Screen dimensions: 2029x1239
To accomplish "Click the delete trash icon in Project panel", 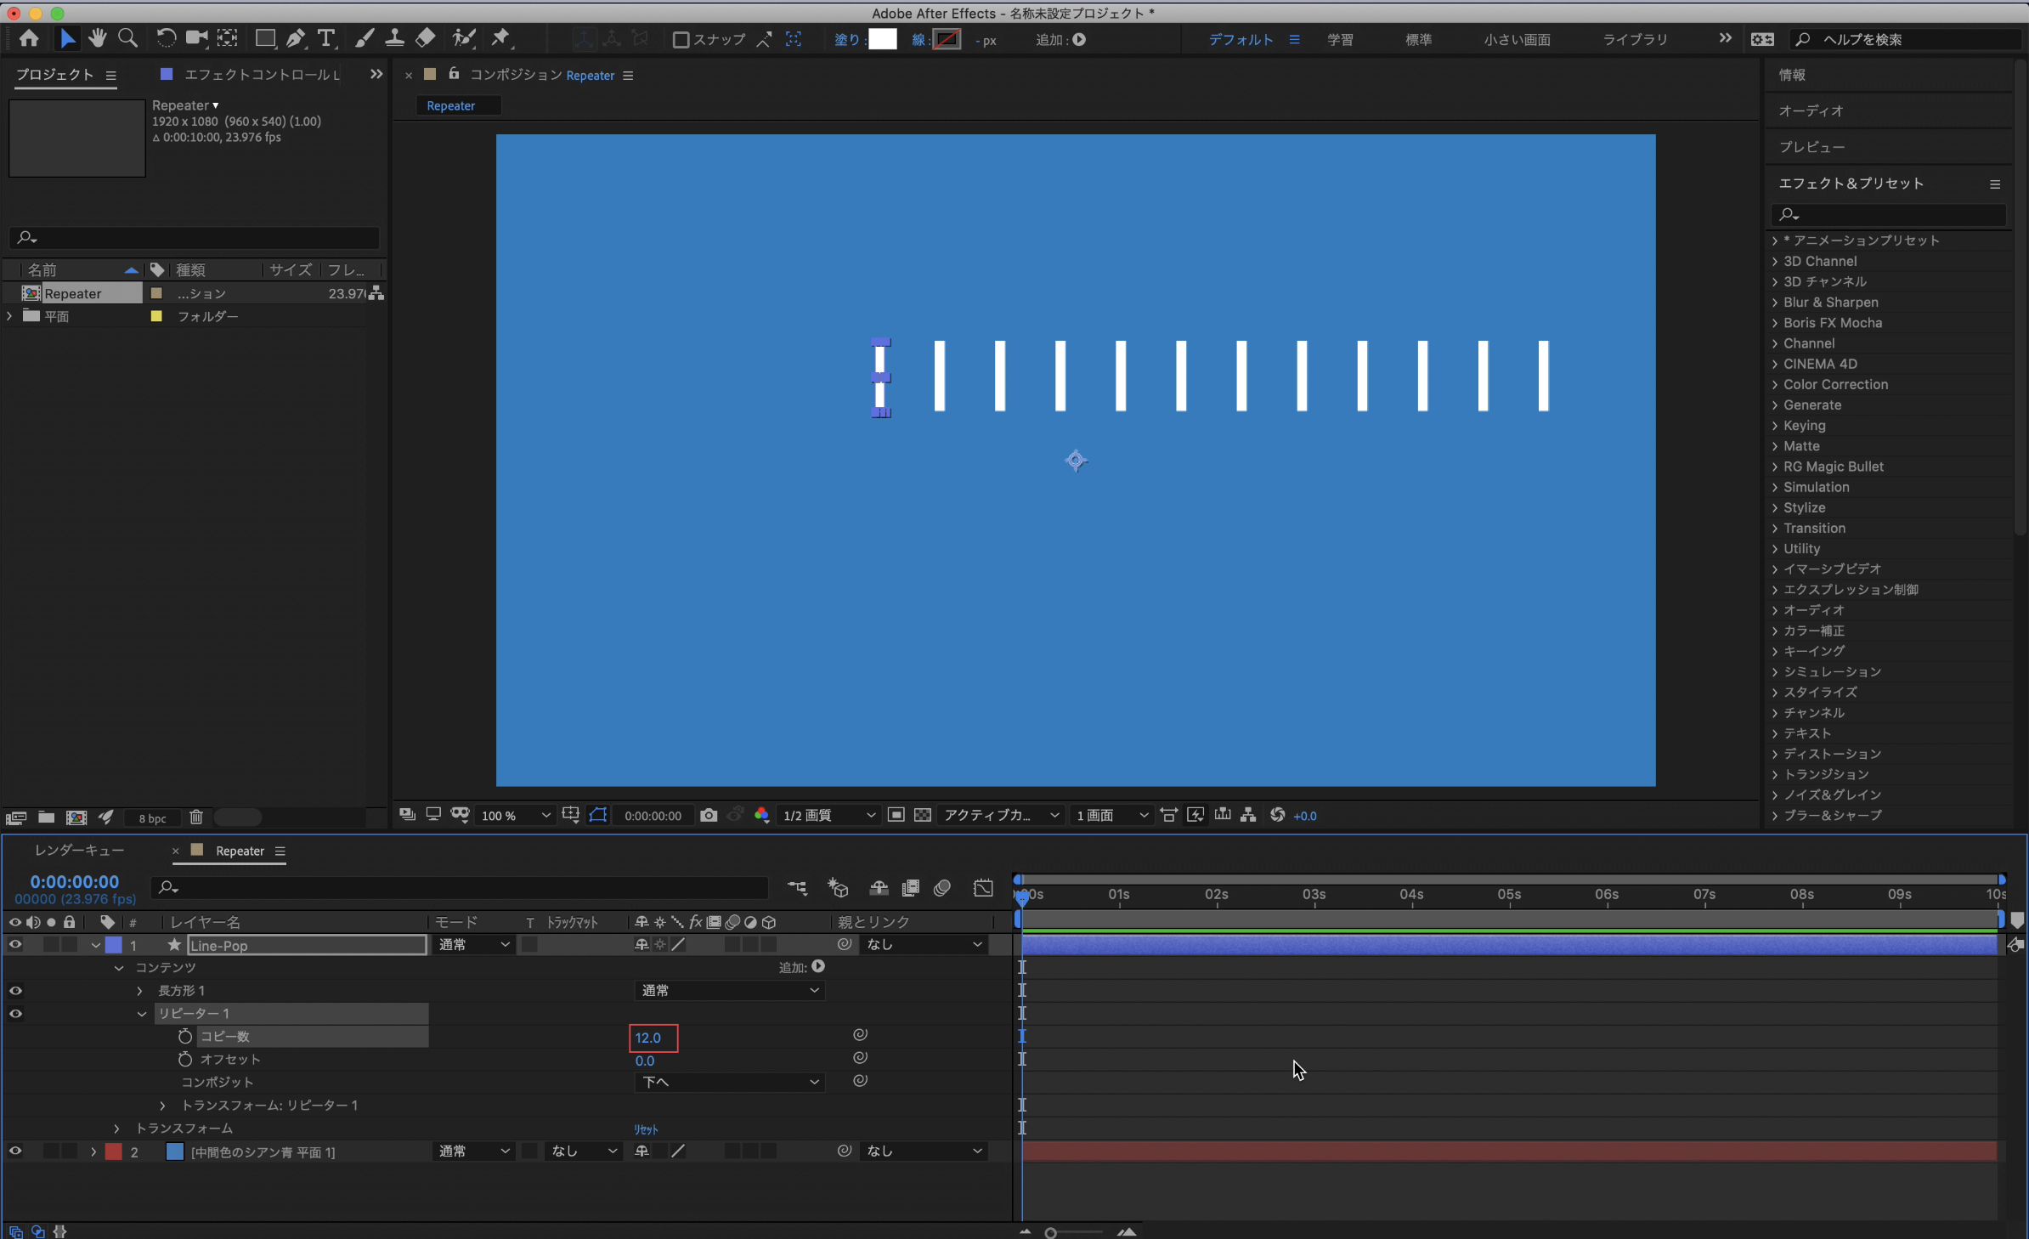I will (196, 818).
